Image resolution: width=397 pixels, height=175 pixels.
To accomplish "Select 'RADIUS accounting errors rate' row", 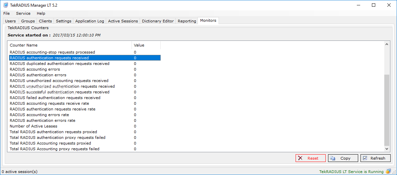I will tap(85, 115).
